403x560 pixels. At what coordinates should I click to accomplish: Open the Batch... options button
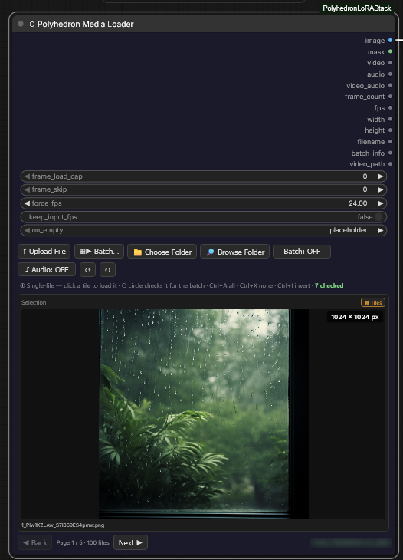pos(99,252)
